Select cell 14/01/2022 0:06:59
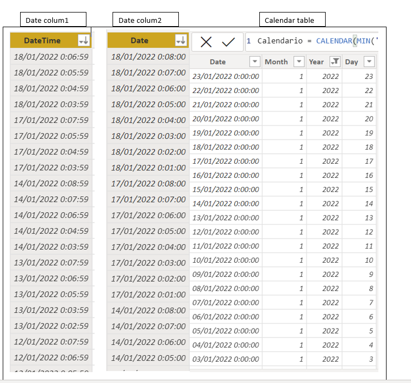Screen dimensions: 411x383 tap(51, 215)
